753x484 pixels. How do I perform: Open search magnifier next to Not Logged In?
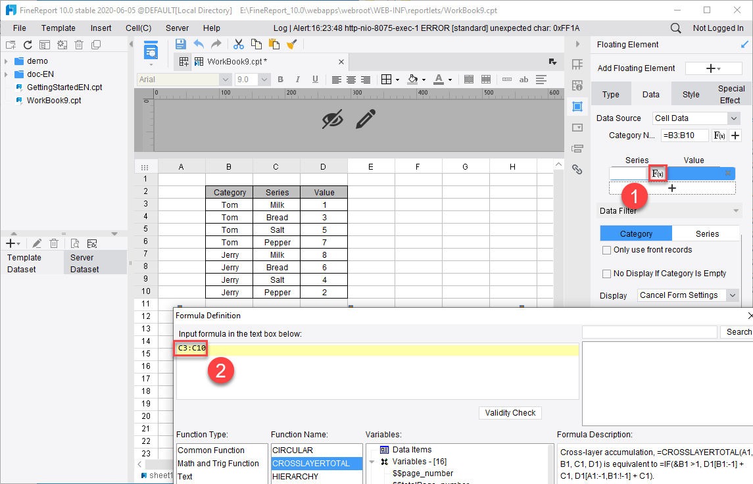click(x=675, y=28)
